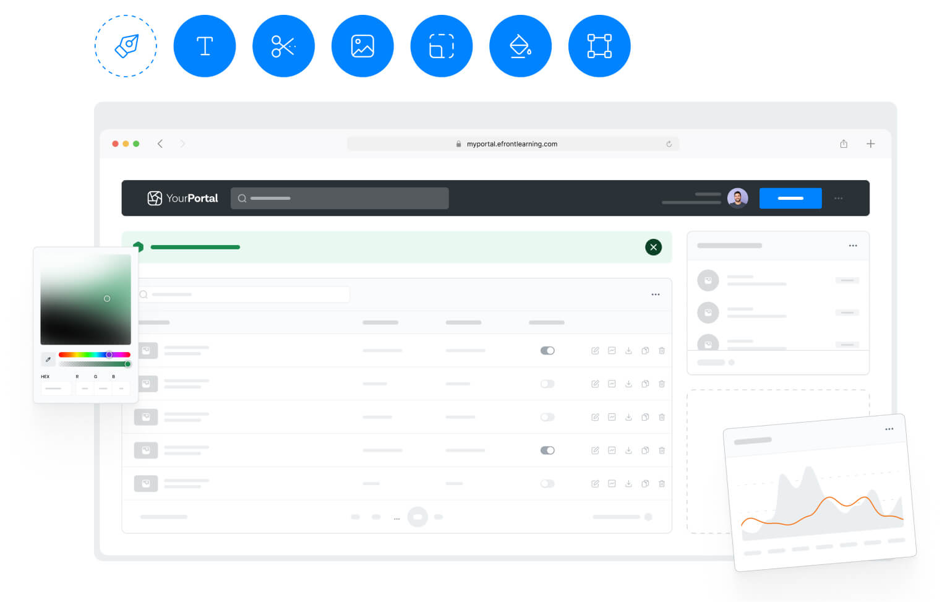
Task: Click the rainbow hue slider
Action: pos(94,355)
